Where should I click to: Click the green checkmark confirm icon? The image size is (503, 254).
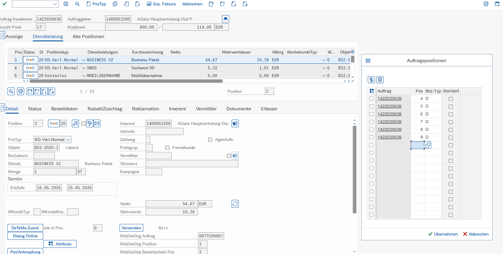point(4,4)
